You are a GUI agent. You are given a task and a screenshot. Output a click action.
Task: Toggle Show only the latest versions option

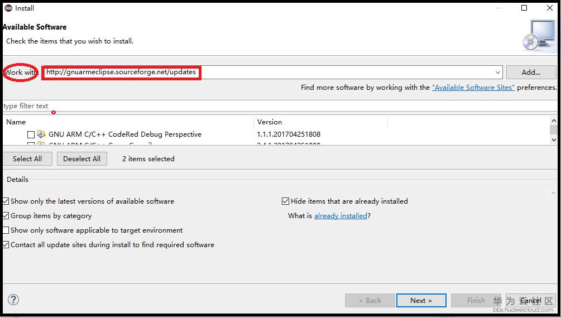tap(6, 201)
